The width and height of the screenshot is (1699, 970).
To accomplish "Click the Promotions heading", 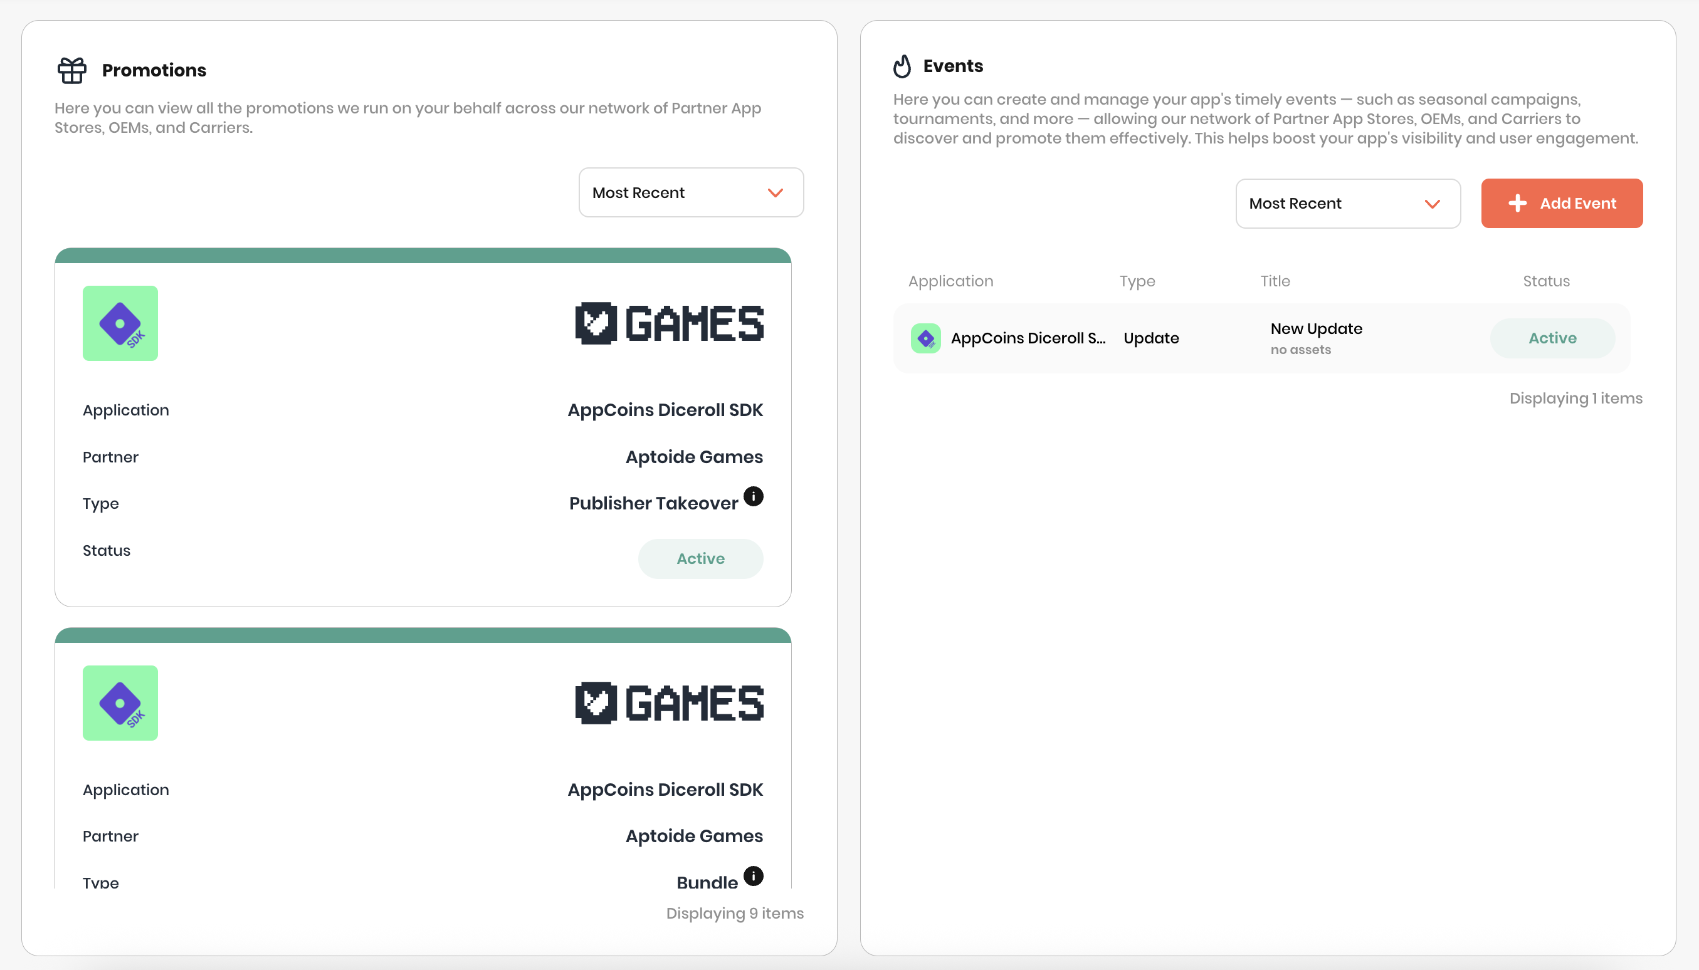I will pos(154,70).
